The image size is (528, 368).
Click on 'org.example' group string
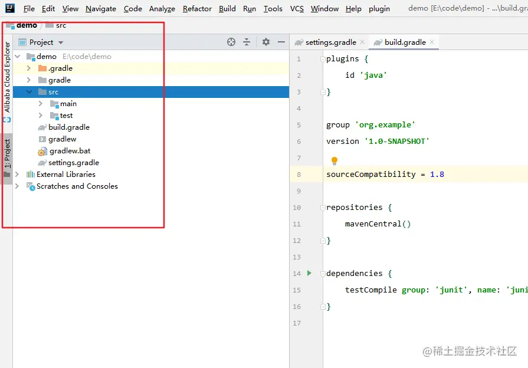[x=385, y=125]
